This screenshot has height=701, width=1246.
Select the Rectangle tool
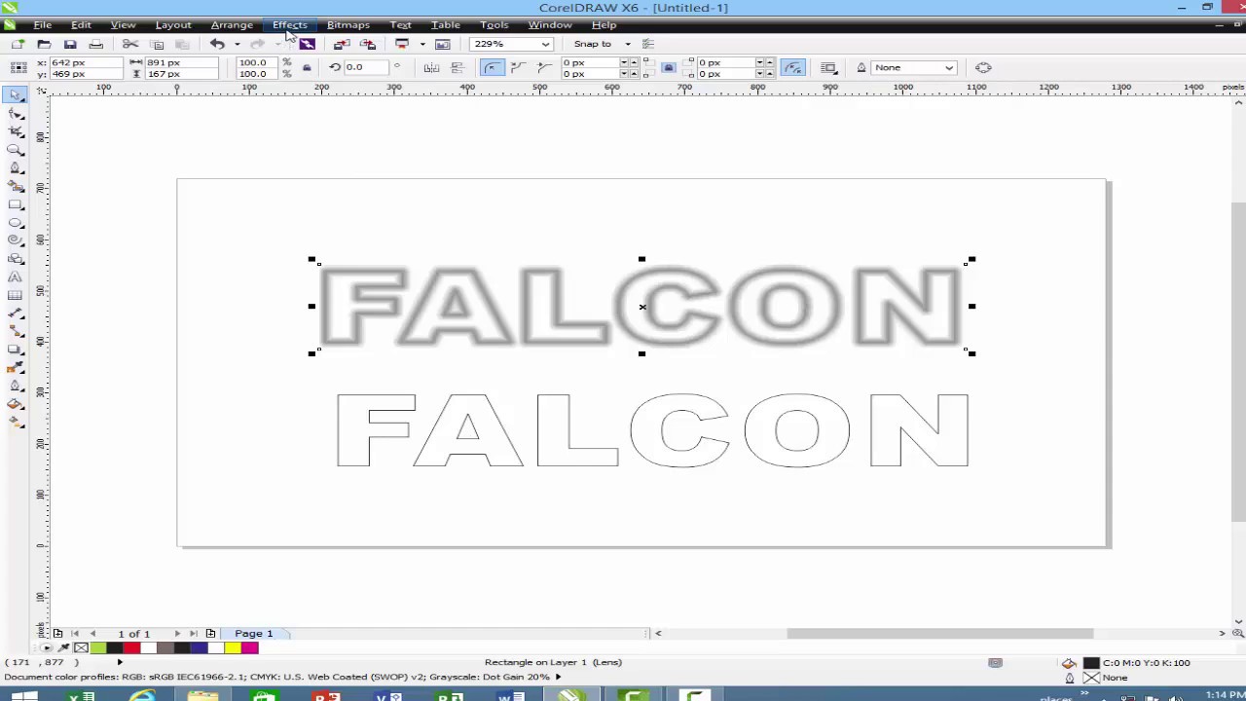[16, 204]
